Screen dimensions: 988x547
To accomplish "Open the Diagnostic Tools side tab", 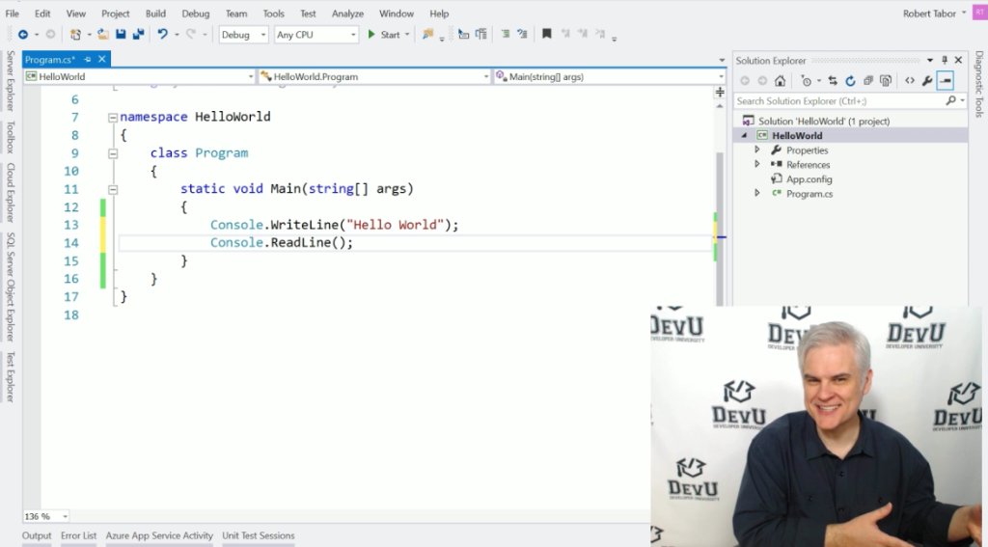I will (x=978, y=84).
